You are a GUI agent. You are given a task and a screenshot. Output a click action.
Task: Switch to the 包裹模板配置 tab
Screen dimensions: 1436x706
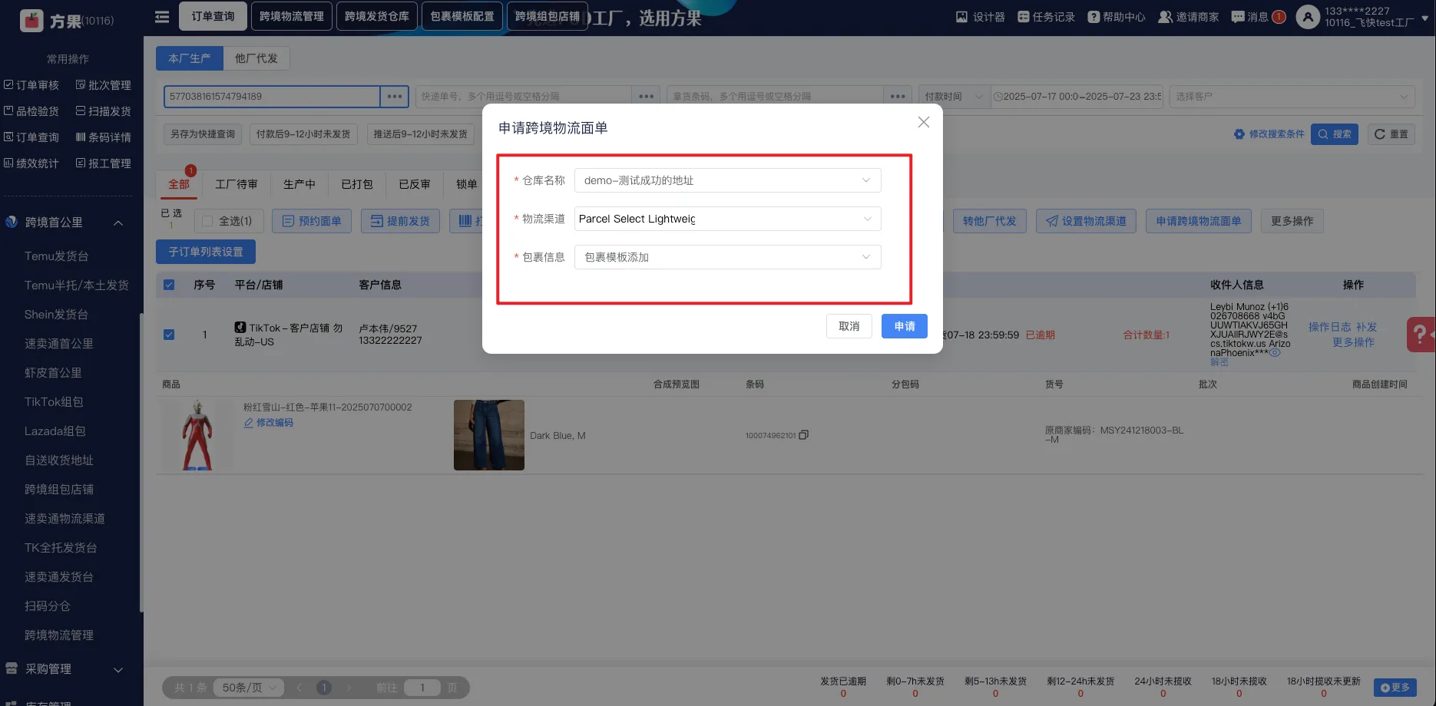462,16
